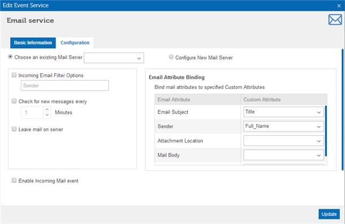Enable Incoming Mail event checkbox

(14, 181)
